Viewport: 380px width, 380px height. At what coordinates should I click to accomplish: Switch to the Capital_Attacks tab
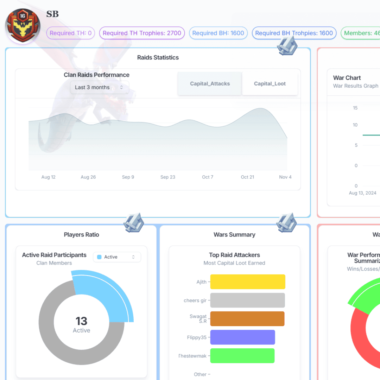[x=210, y=84]
